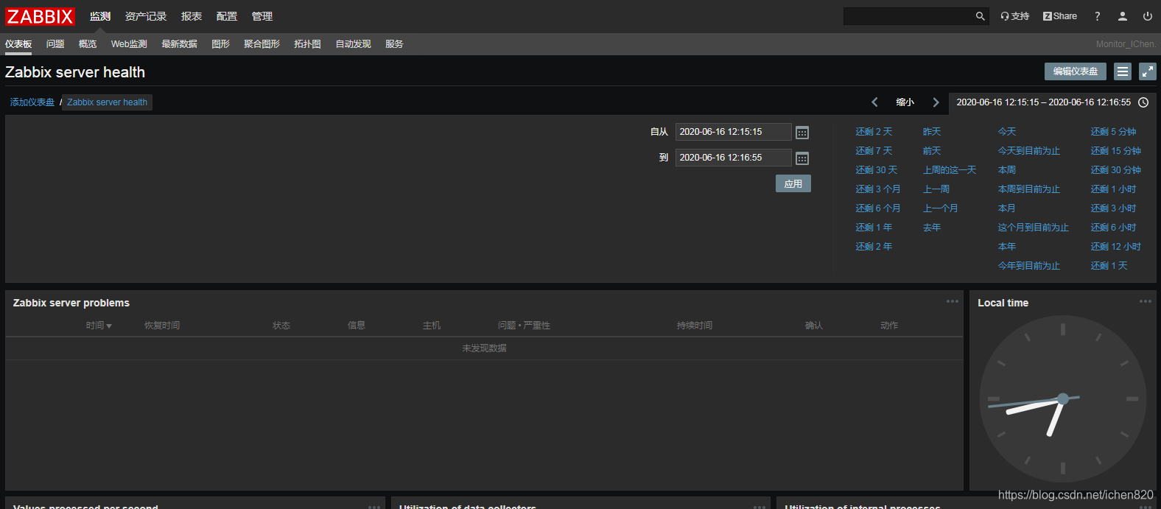Open Zabbix server problems widget menu
Image resolution: width=1161 pixels, height=509 pixels.
[953, 301]
